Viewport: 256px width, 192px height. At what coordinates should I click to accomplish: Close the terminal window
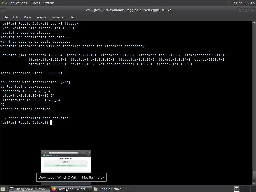click(252, 10)
